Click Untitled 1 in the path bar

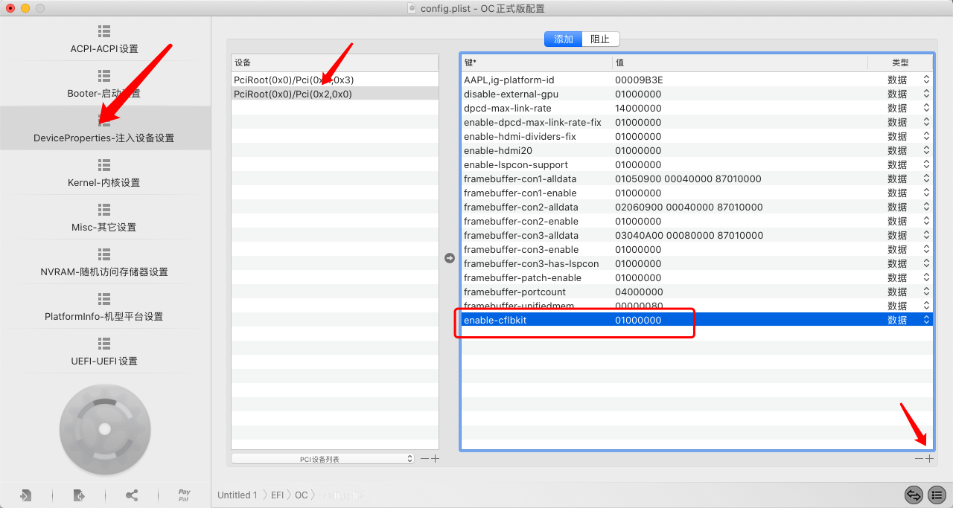point(238,495)
